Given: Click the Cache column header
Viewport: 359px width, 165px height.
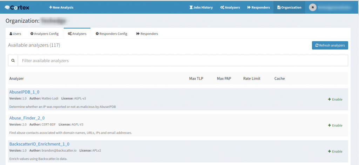Looking at the screenshot, I should 279,78.
